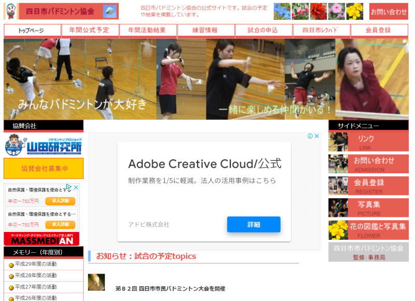Close the Adobe Creative Cloud ad
Image resolution: width=415 pixels, height=301 pixels.
pyautogui.click(x=317, y=136)
